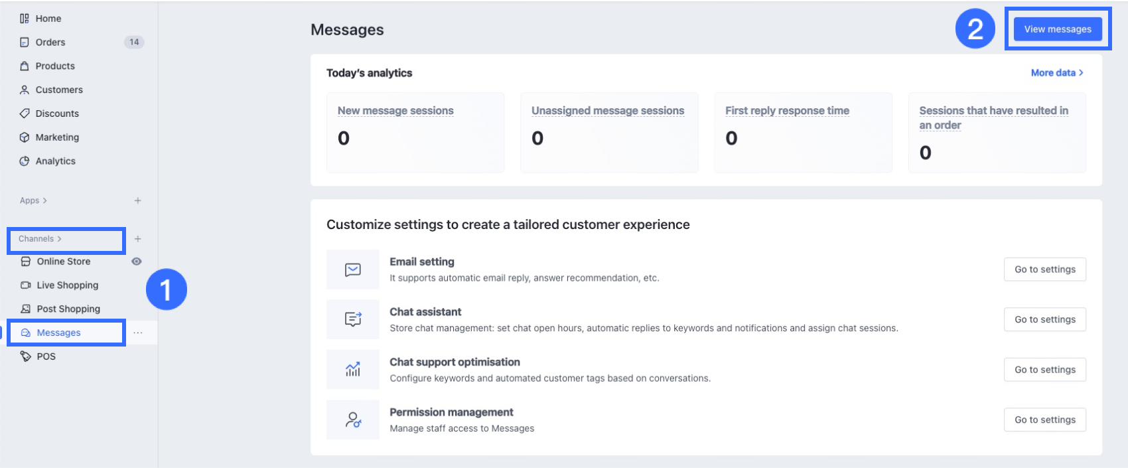The width and height of the screenshot is (1128, 468).
Task: Click the Chat assistant icon
Action: [352, 319]
